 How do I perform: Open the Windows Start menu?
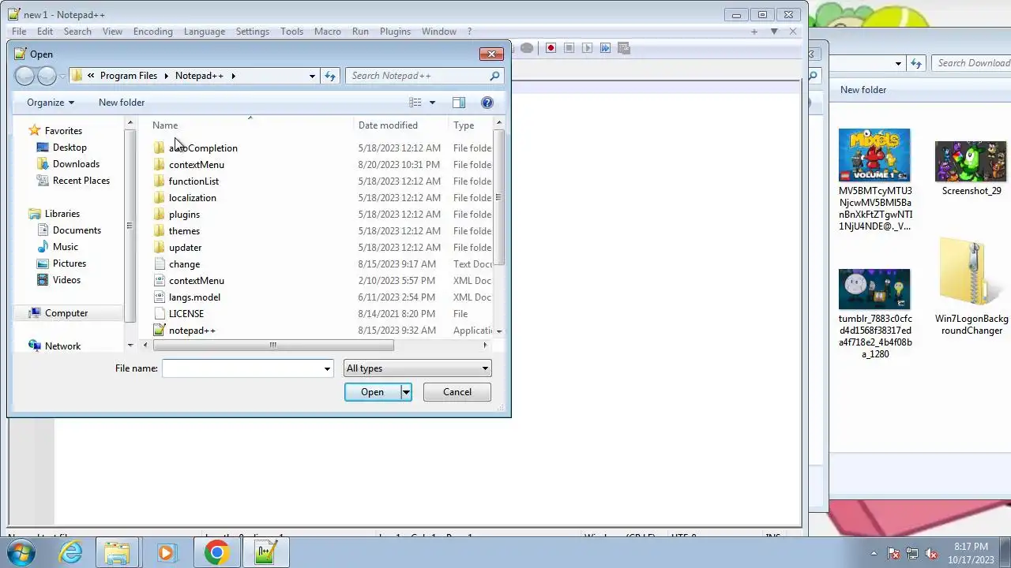pos(21,553)
